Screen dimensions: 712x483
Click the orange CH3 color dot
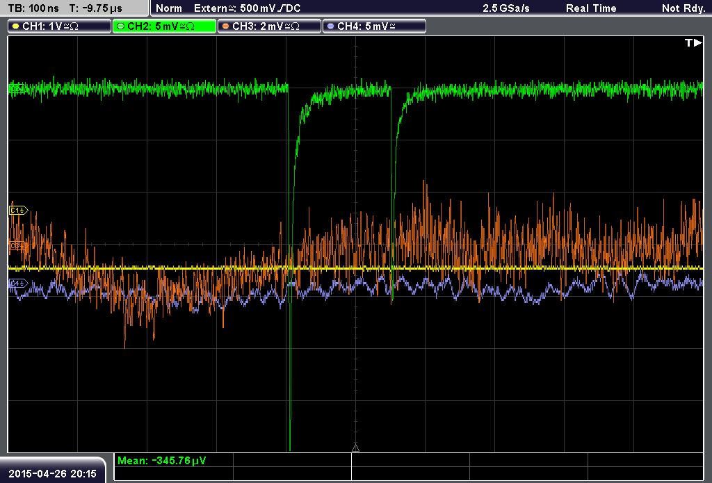226,26
